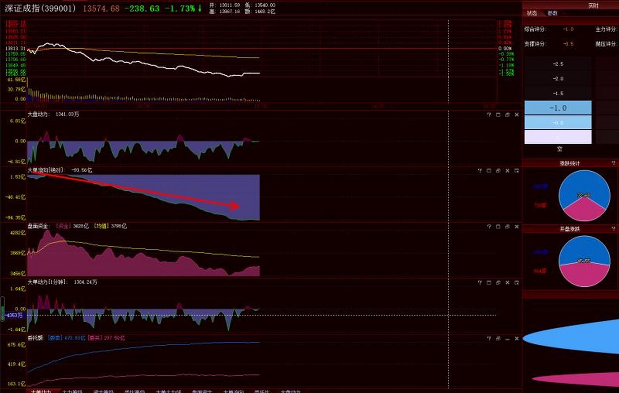The width and height of the screenshot is (619, 393).
Task: Click the 综合评分 label
Action: tap(535, 29)
